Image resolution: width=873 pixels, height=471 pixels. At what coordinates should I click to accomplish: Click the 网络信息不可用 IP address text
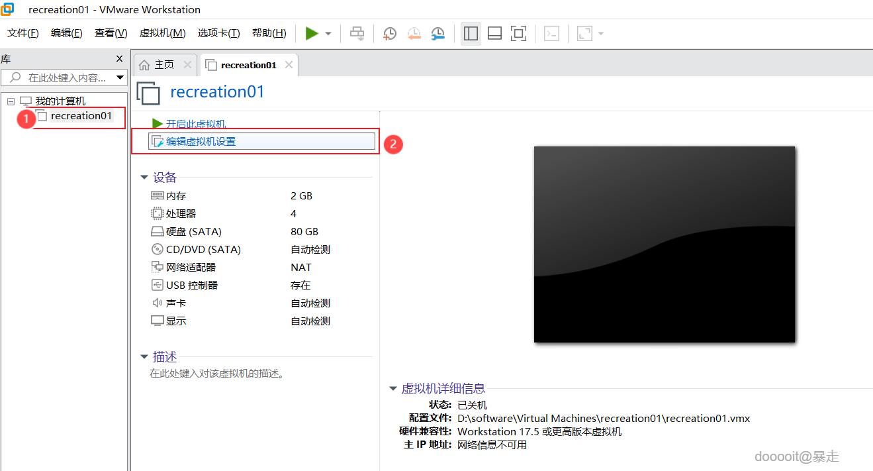492,445
